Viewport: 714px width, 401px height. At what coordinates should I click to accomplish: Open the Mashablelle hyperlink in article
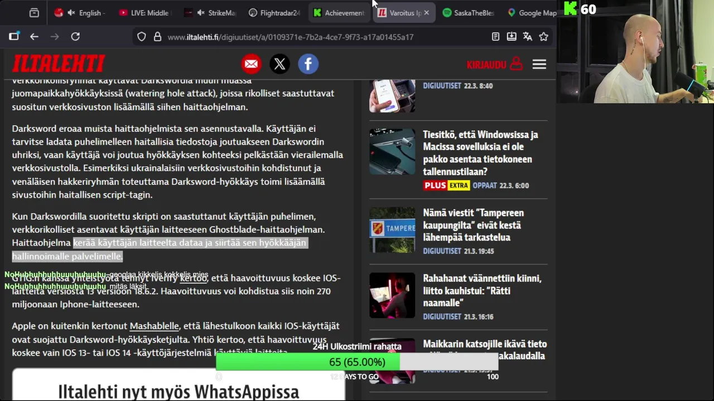[x=154, y=326]
